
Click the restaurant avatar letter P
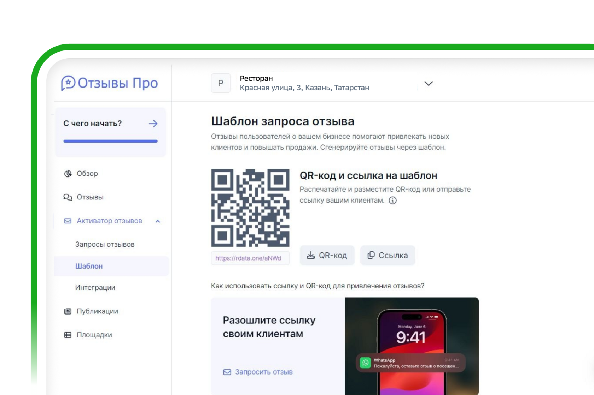tap(221, 83)
